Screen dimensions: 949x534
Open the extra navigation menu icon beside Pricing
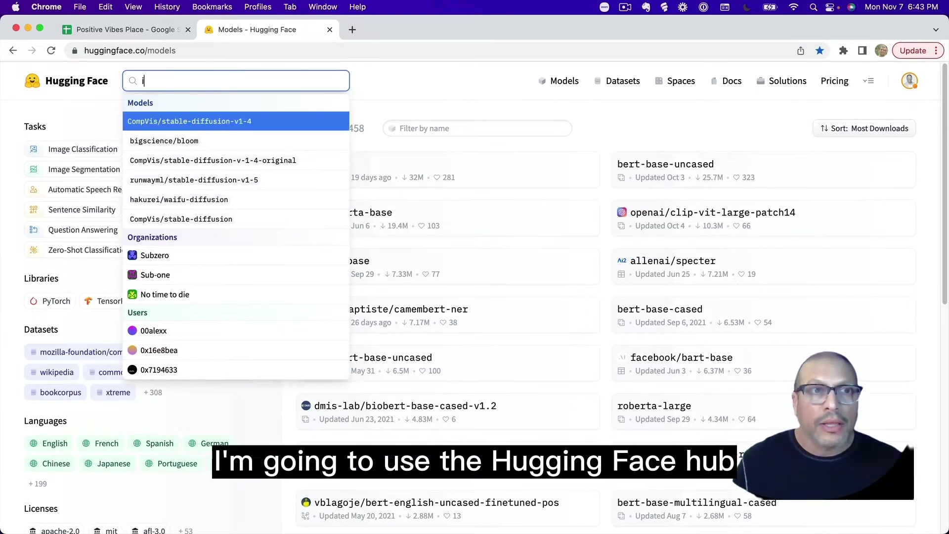(868, 81)
